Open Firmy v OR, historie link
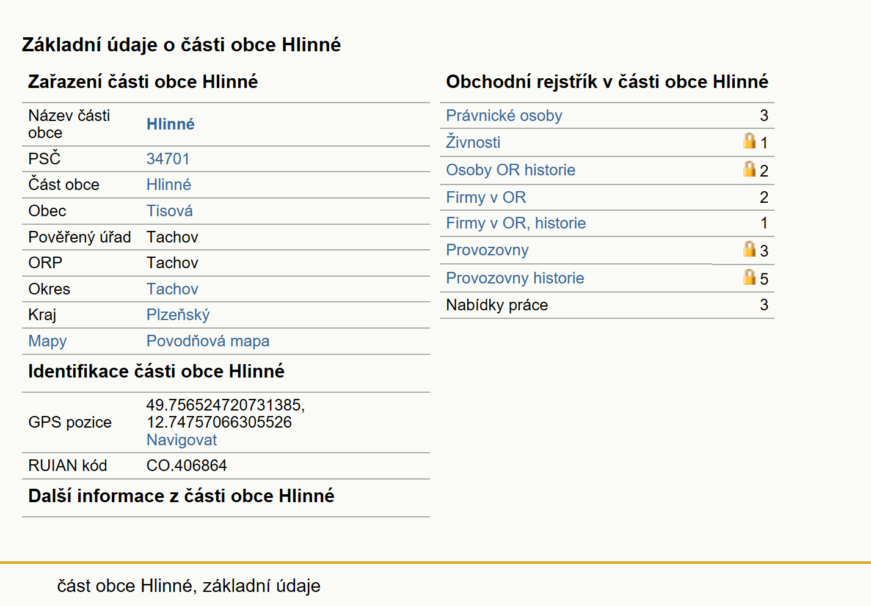This screenshot has height=606, width=871. (x=516, y=223)
